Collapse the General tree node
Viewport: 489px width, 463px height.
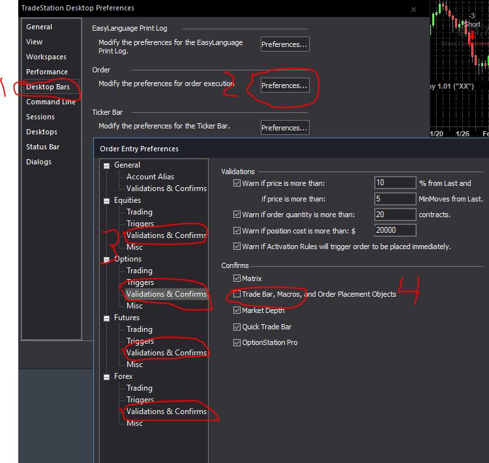tap(107, 166)
